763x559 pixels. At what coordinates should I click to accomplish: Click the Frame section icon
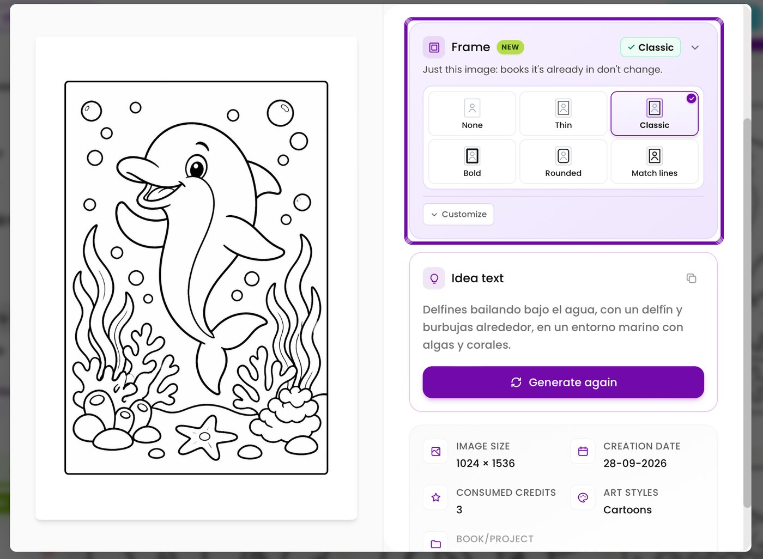point(434,47)
